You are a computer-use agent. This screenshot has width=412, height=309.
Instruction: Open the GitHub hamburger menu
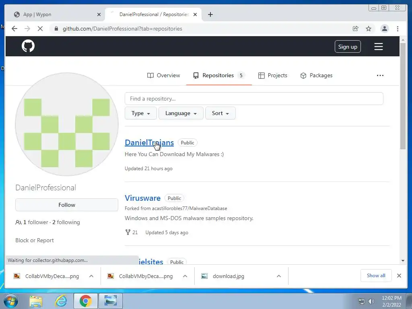pos(378,47)
